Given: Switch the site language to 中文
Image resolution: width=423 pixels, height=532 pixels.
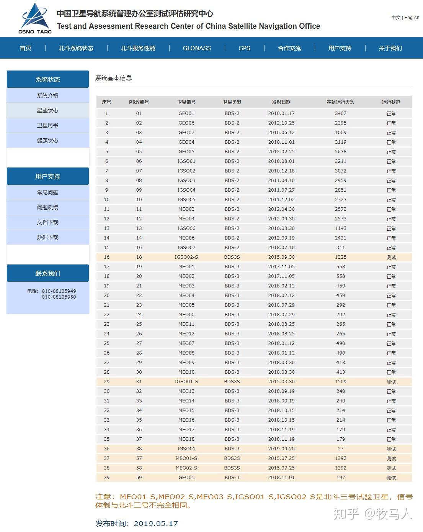Looking at the screenshot, I should tap(396, 18).
